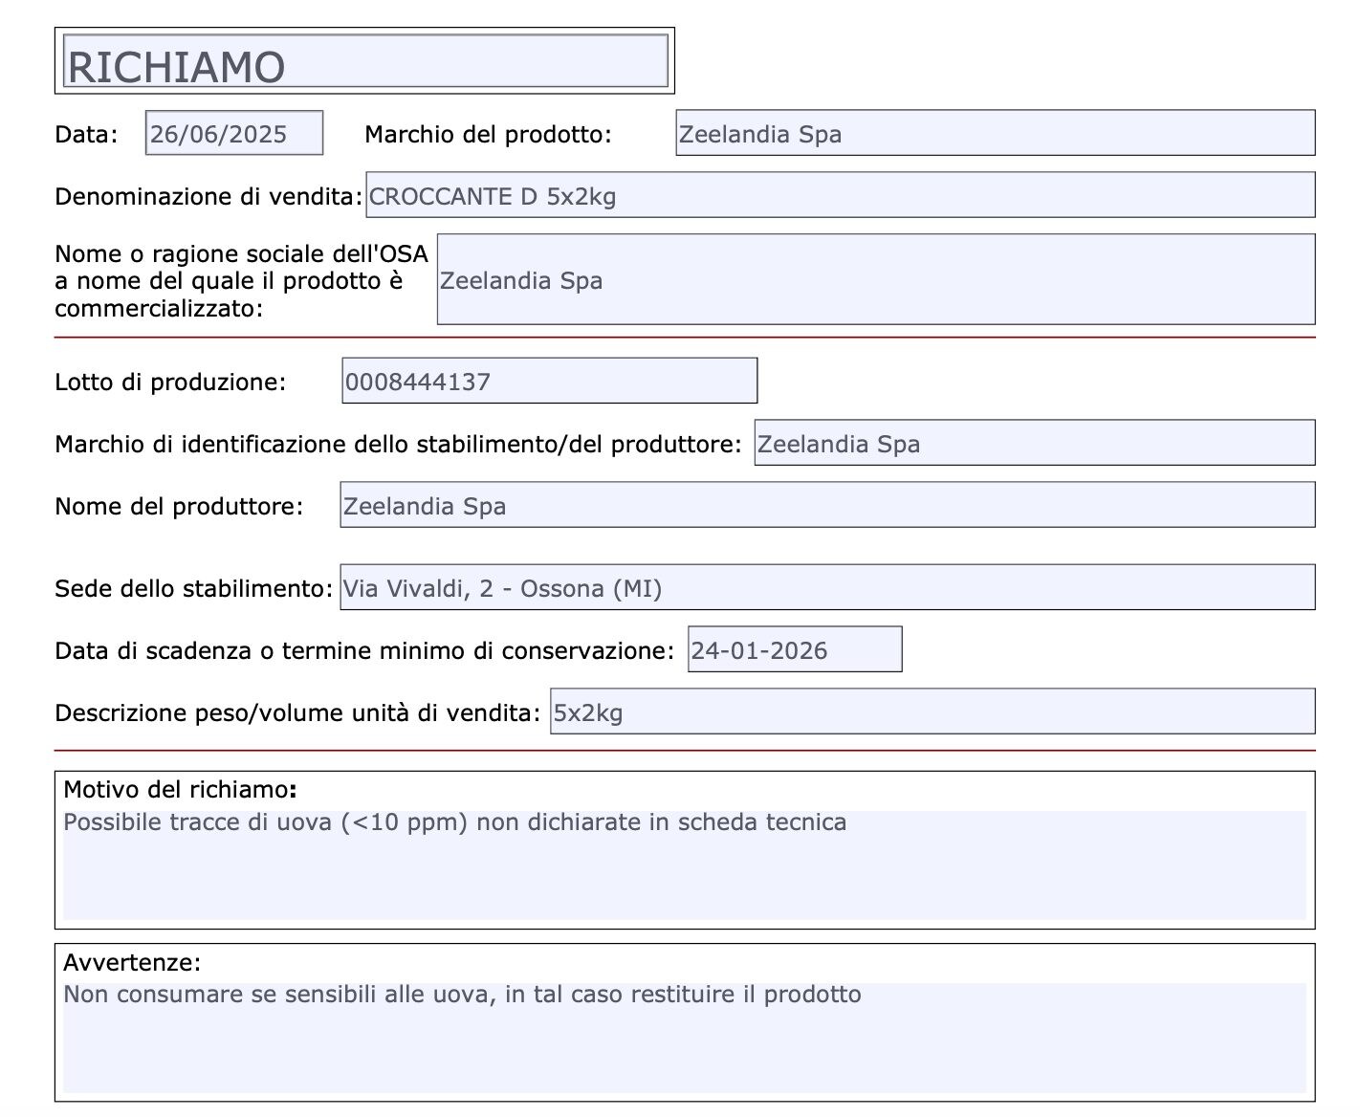Viewport: 1360px width, 1117px height.
Task: Click the "Denominazione di vendita:" label
Action: [208, 196]
